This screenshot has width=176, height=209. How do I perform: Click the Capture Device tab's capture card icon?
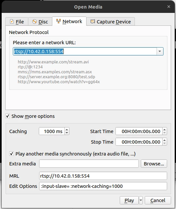point(93,21)
